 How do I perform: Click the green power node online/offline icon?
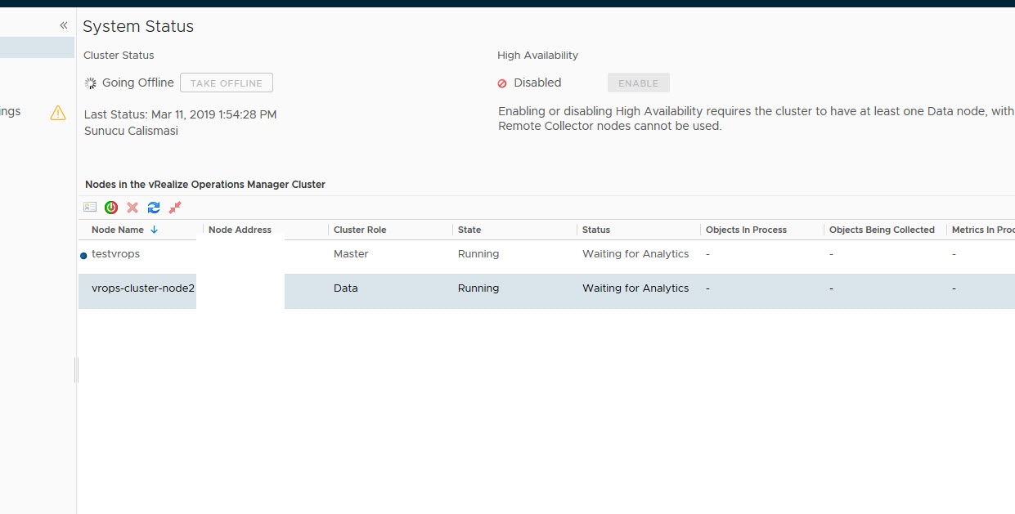point(111,208)
